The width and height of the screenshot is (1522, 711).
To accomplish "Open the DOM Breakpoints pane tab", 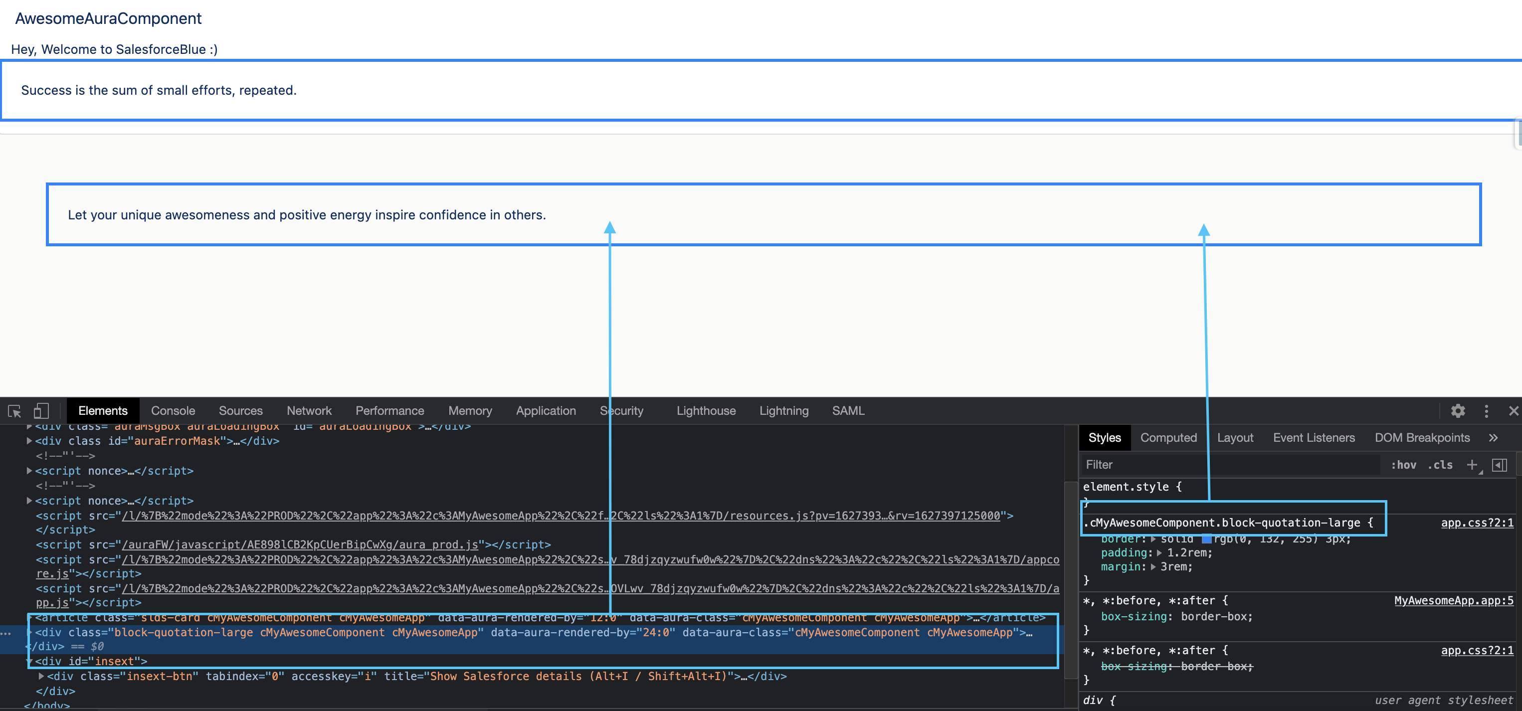I will coord(1422,438).
